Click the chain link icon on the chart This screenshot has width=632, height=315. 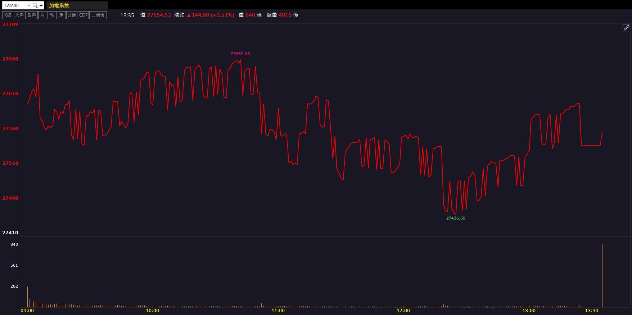click(626, 28)
